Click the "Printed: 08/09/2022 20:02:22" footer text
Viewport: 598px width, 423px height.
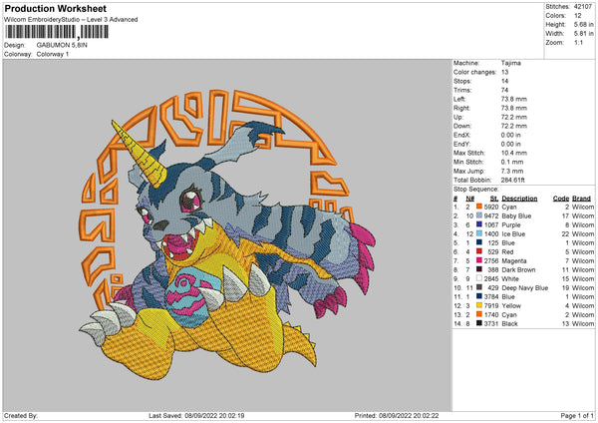(x=397, y=415)
